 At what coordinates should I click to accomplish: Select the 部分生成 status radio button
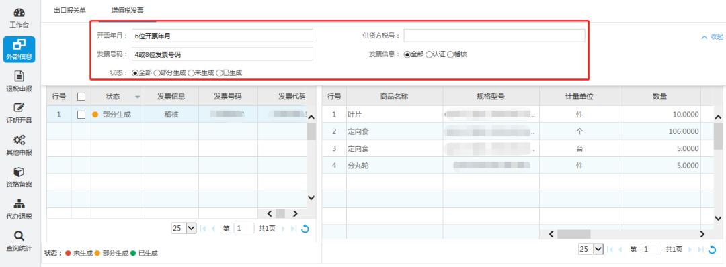pyautogui.click(x=157, y=72)
